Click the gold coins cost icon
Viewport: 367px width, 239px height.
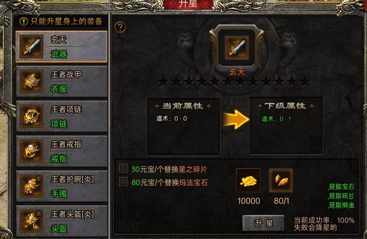click(x=248, y=180)
